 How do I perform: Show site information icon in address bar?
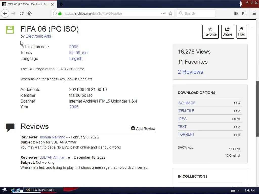55,14
